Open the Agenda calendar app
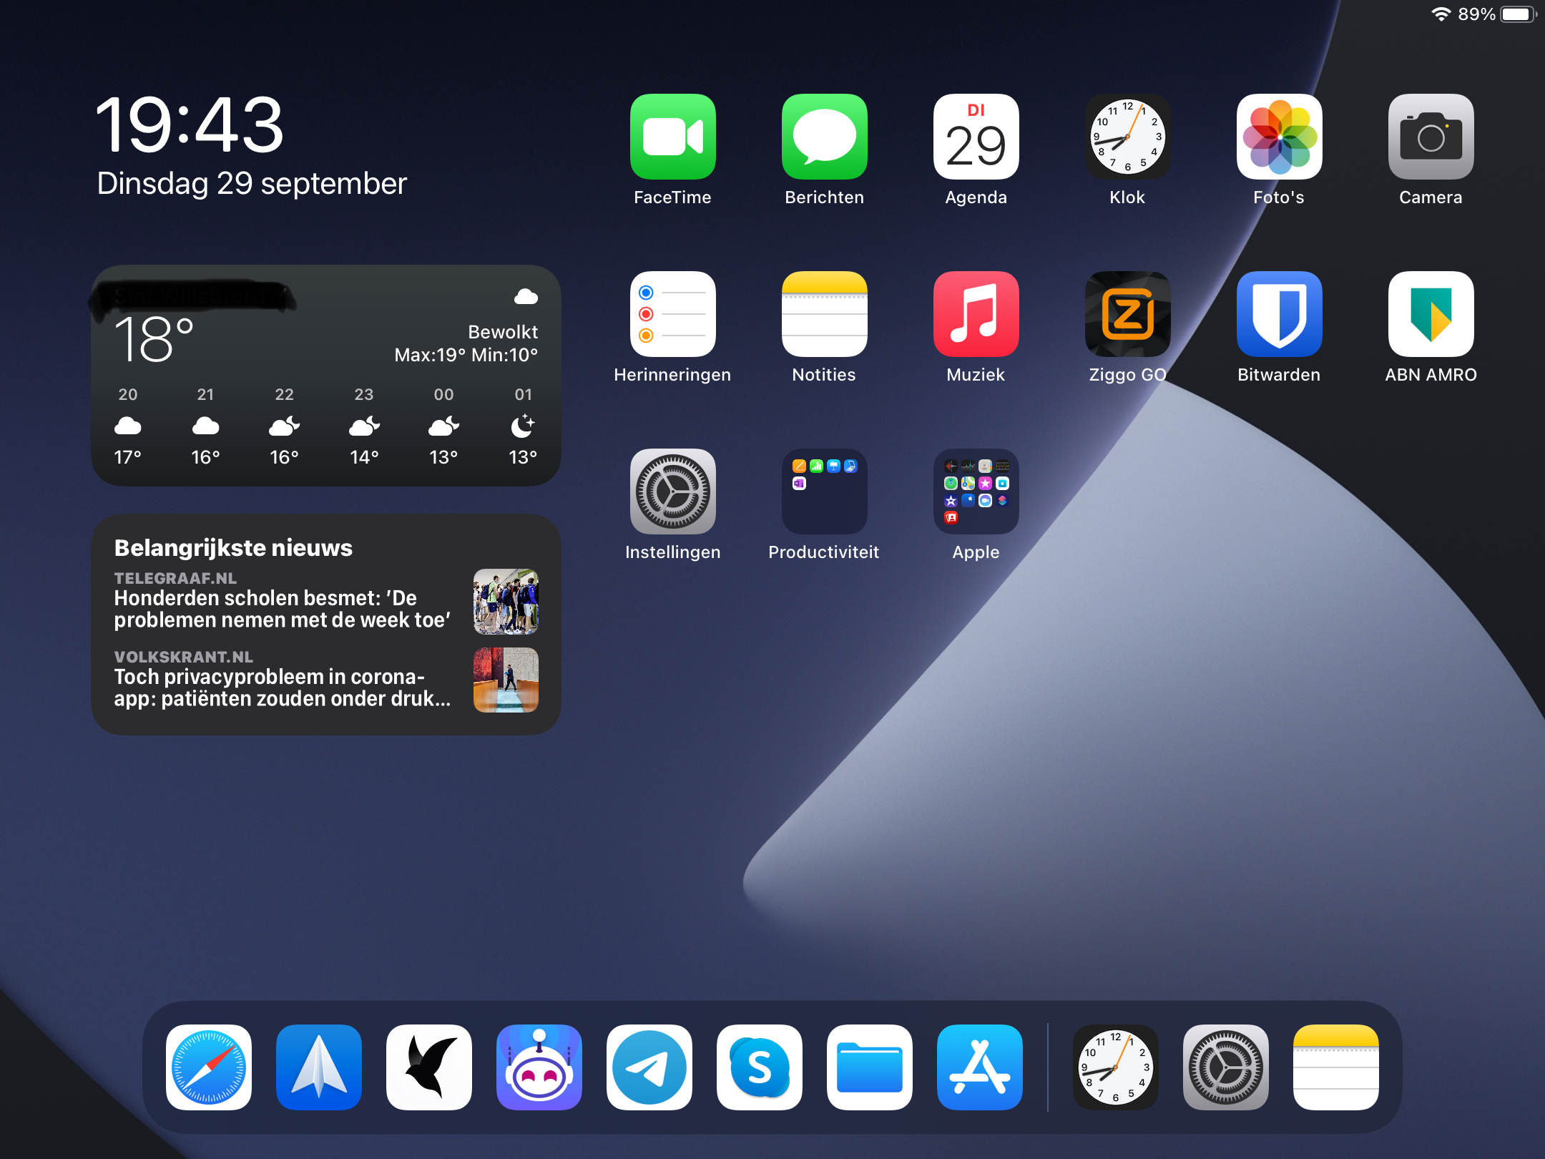The height and width of the screenshot is (1159, 1545). click(x=976, y=137)
